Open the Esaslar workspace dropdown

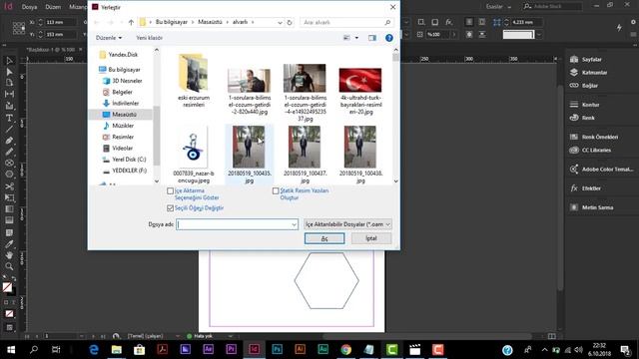498,7
